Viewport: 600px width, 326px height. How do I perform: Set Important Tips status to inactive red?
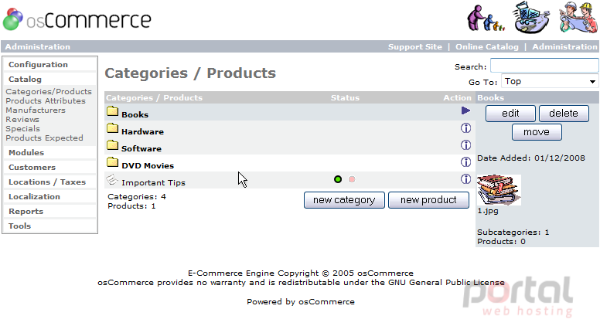pos(352,179)
